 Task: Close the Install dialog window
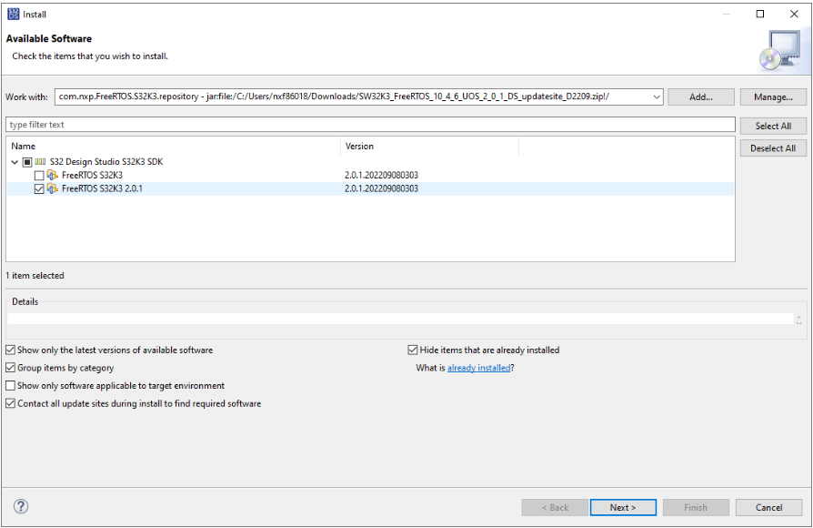click(794, 14)
